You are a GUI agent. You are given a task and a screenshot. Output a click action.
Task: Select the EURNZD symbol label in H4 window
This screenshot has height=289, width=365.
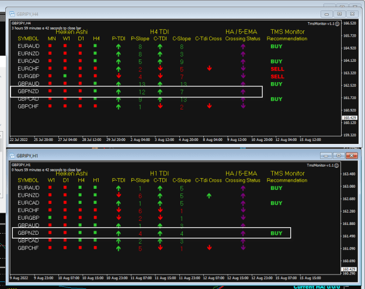point(29,54)
